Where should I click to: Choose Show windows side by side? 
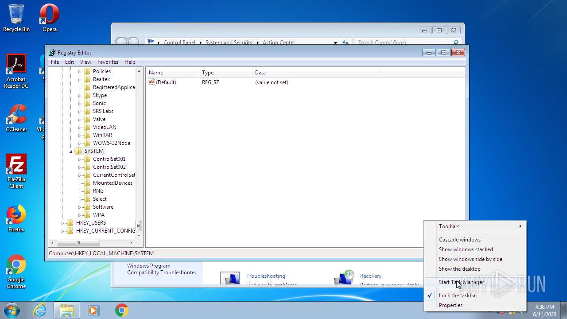[475, 259]
